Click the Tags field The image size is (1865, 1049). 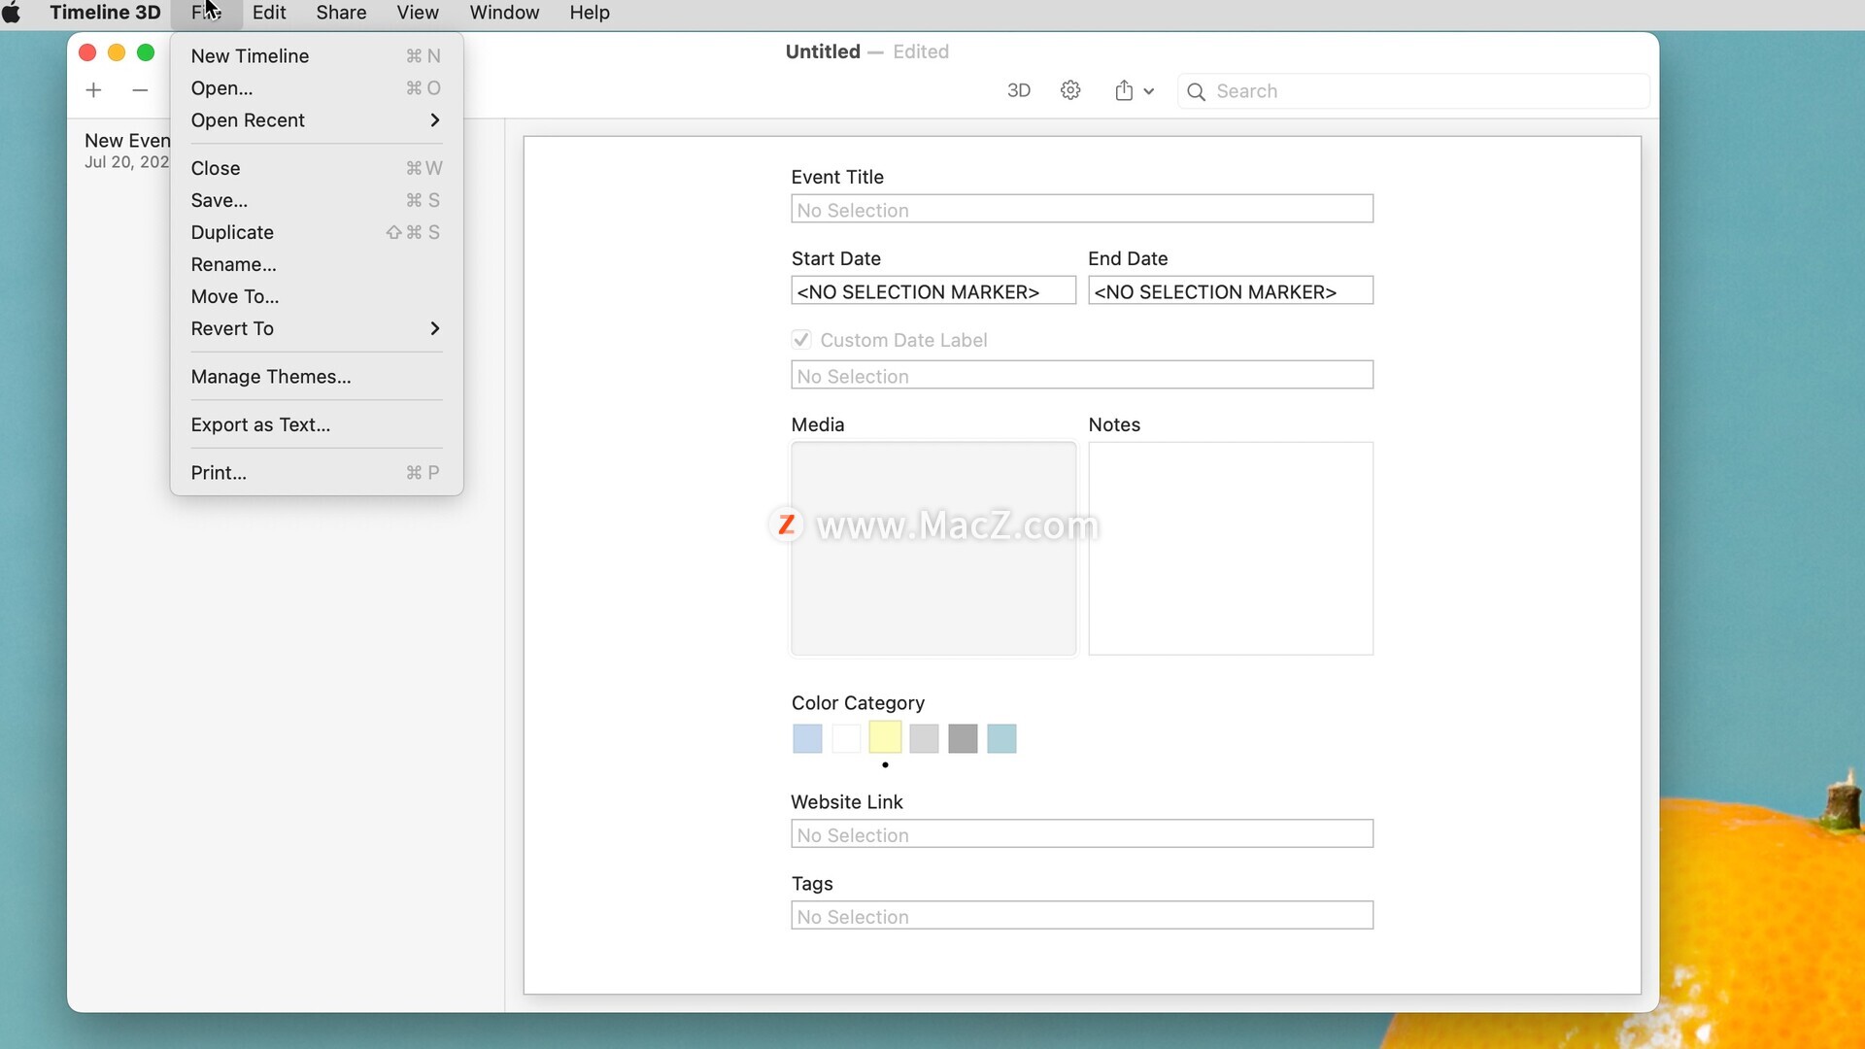1082,916
